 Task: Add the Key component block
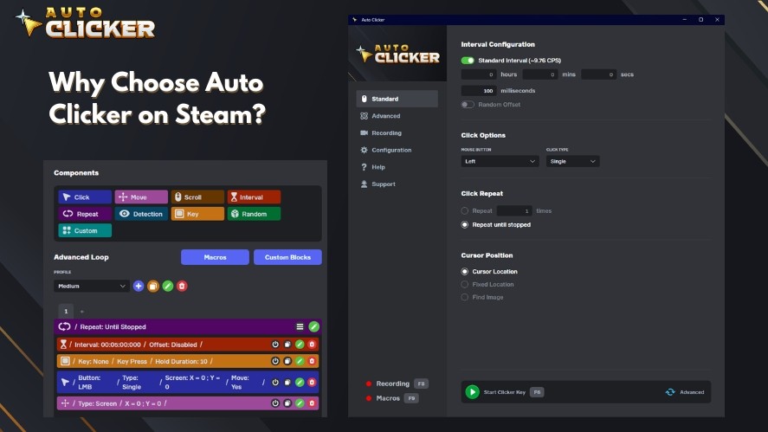pos(197,214)
